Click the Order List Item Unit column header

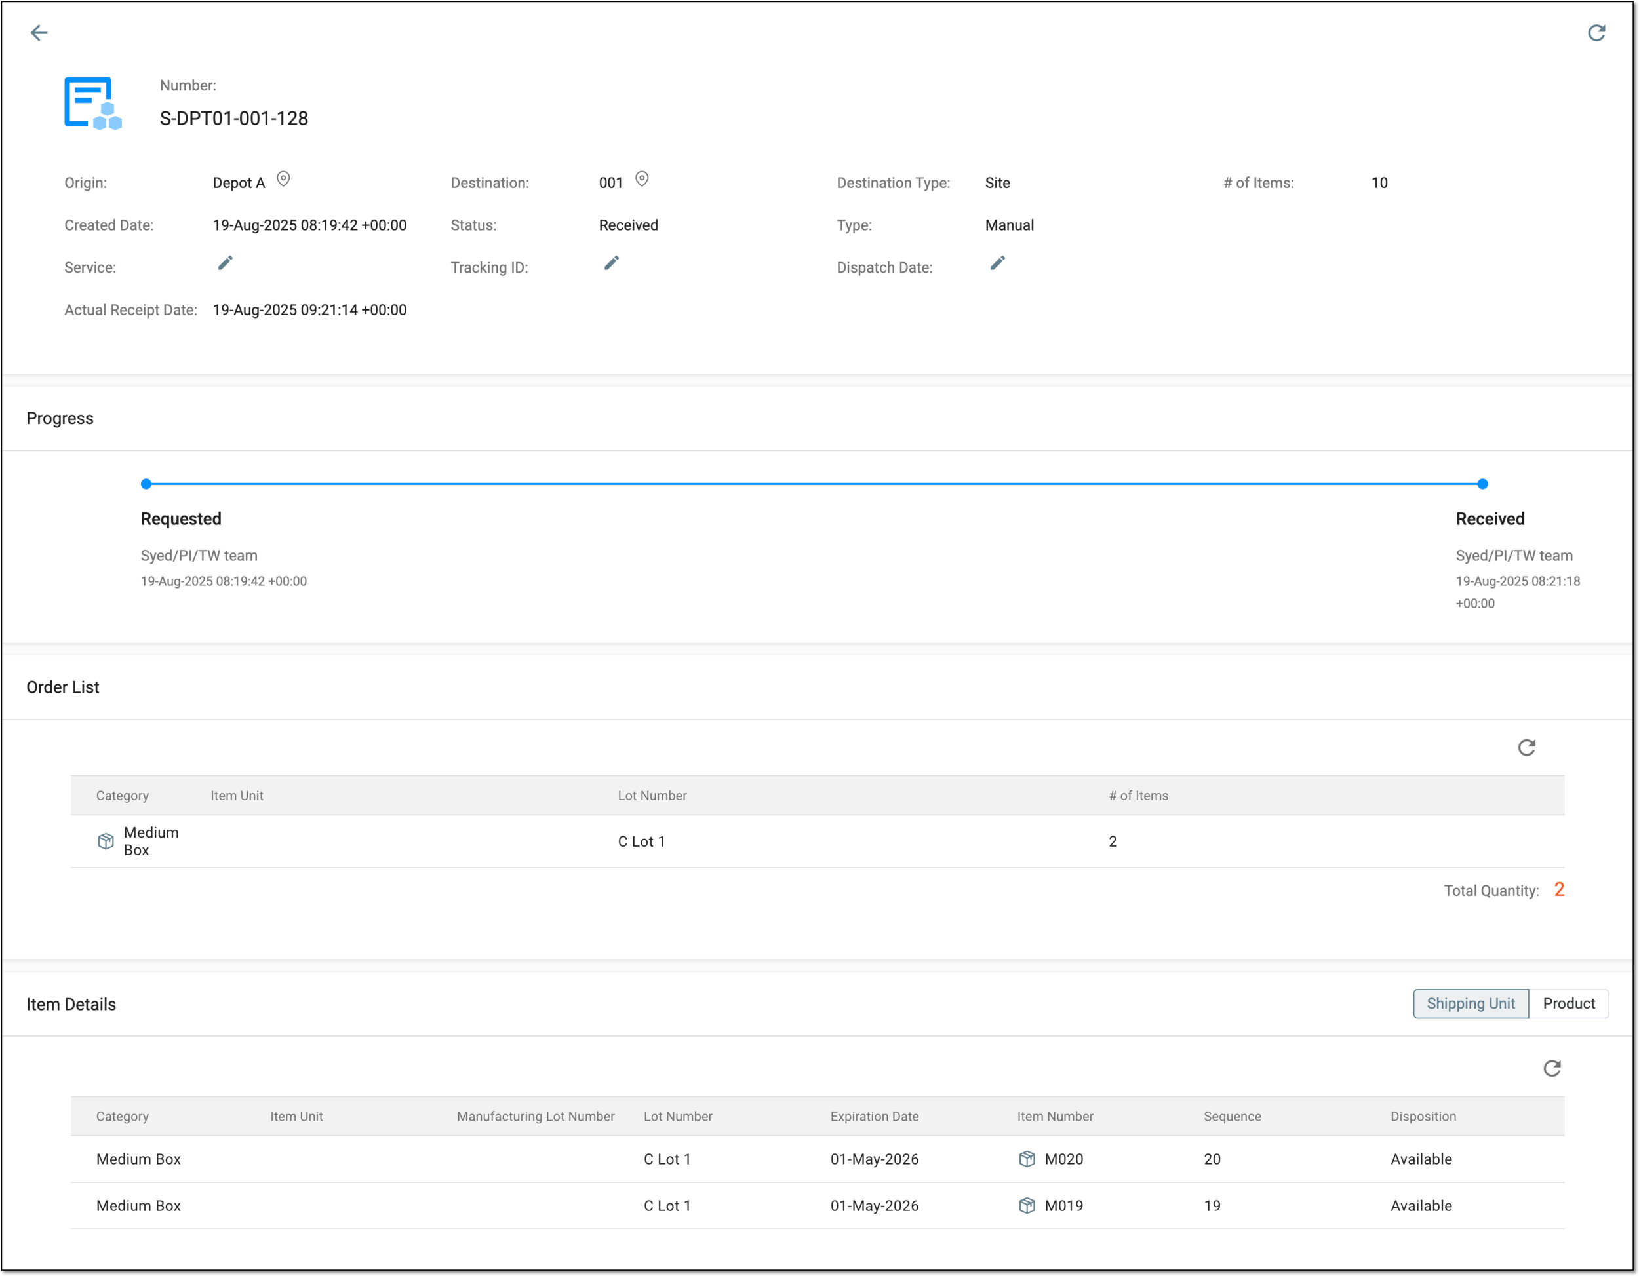pyautogui.click(x=237, y=796)
